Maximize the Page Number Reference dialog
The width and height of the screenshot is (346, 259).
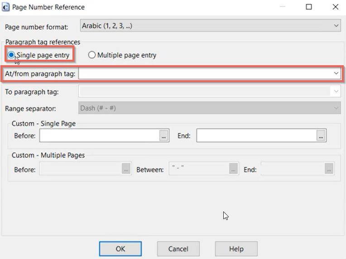[x=309, y=7]
